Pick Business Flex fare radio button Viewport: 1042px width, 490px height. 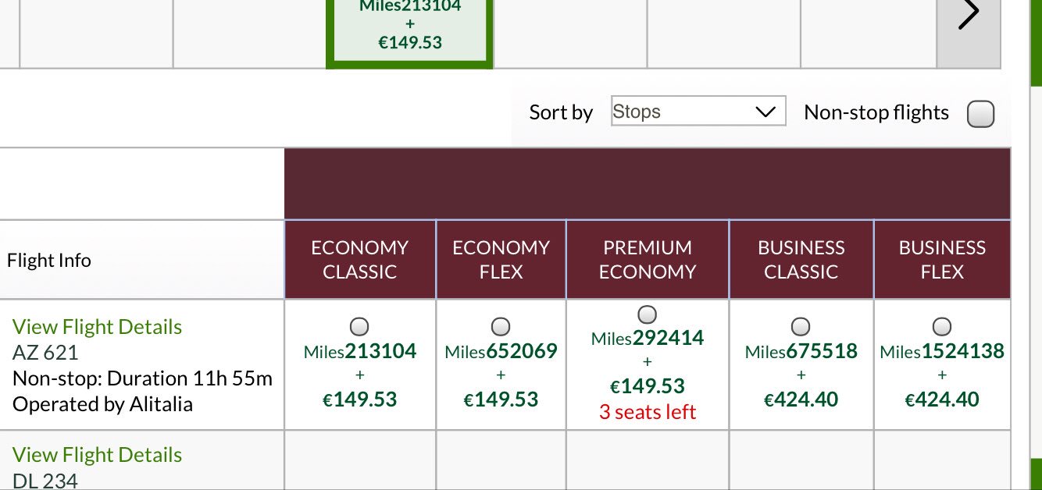click(942, 326)
